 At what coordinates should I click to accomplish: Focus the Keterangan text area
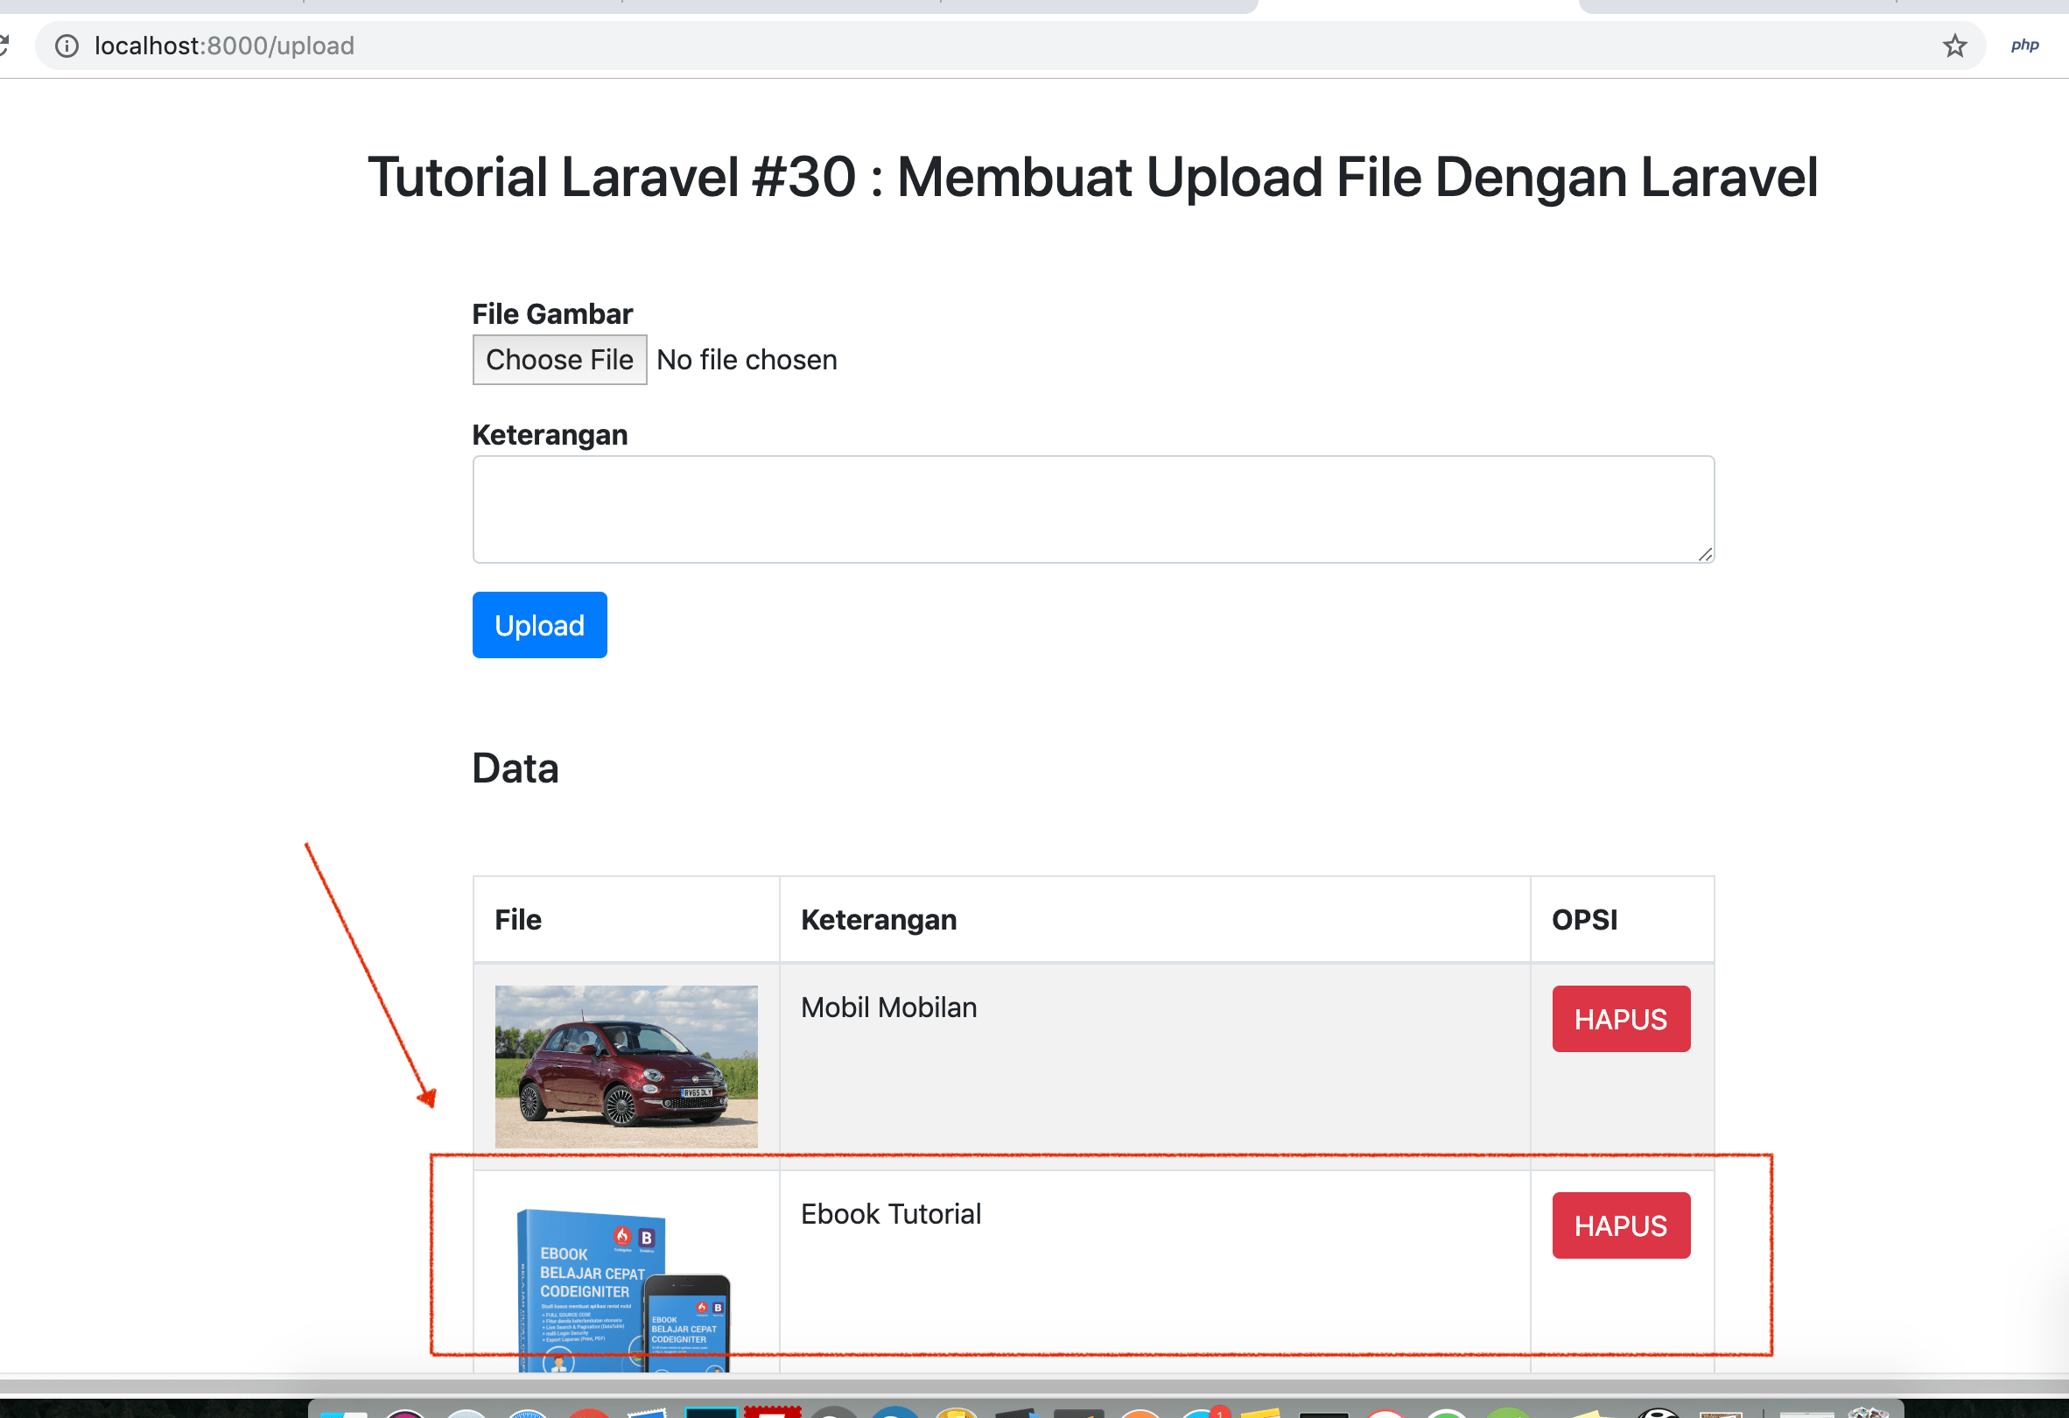click(x=1092, y=509)
